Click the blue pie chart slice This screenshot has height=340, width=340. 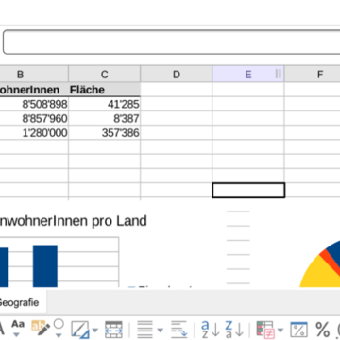(x=334, y=252)
